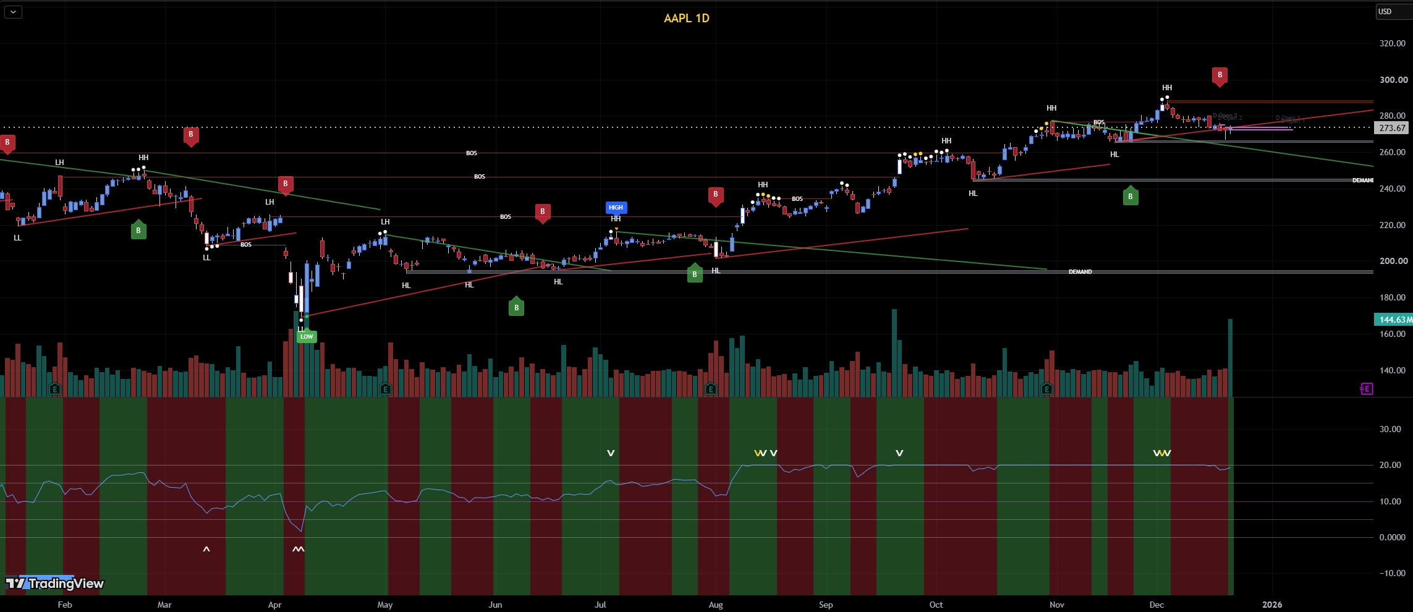Click the −10.00 oscillator scale label
This screenshot has width=1413, height=612.
tap(1392, 573)
